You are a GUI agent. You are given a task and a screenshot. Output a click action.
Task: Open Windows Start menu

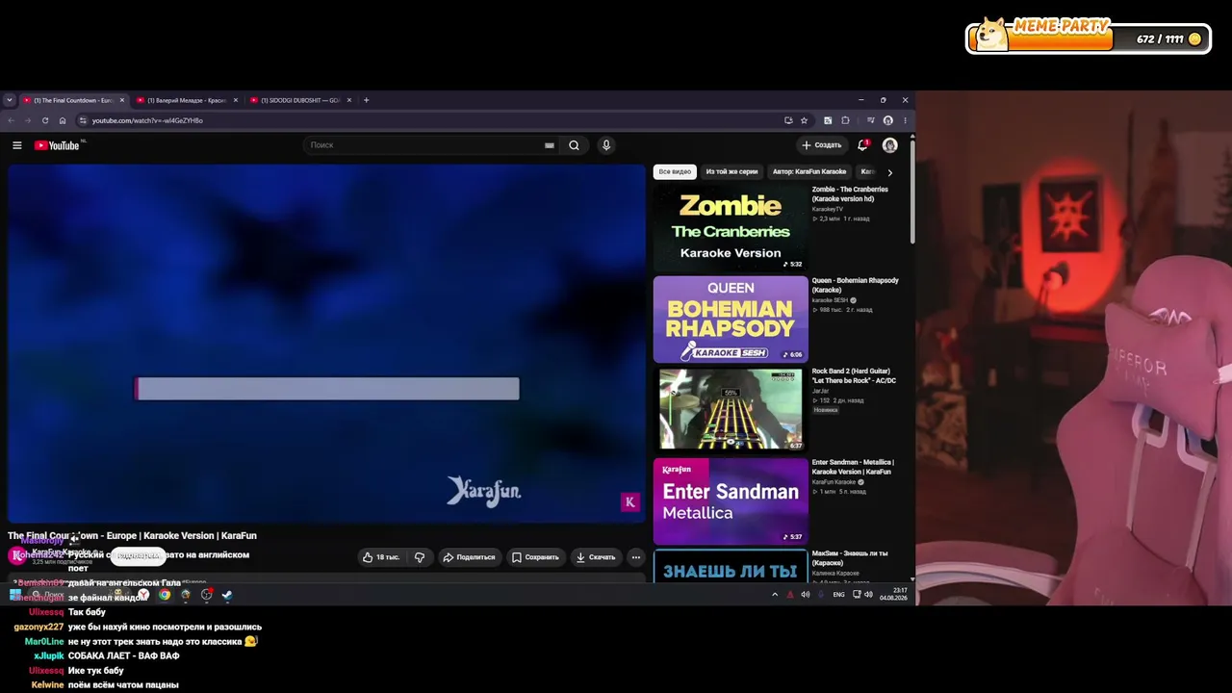click(15, 595)
